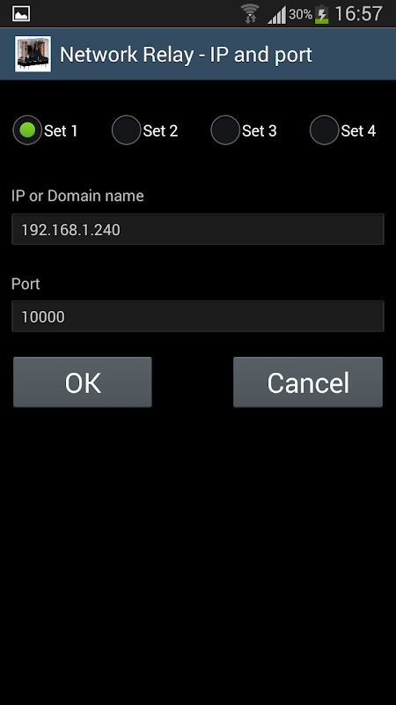
Task: Click the Port field showing 10000
Action: point(198,316)
